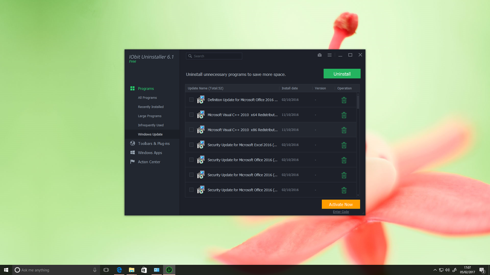
Task: Check the Definition Update for Office checkbox
Action: tap(191, 99)
